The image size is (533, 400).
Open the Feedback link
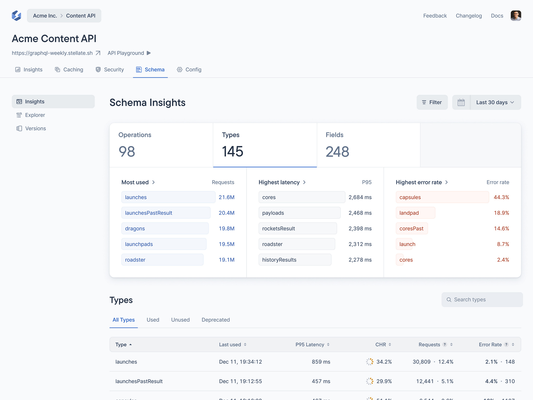click(435, 16)
